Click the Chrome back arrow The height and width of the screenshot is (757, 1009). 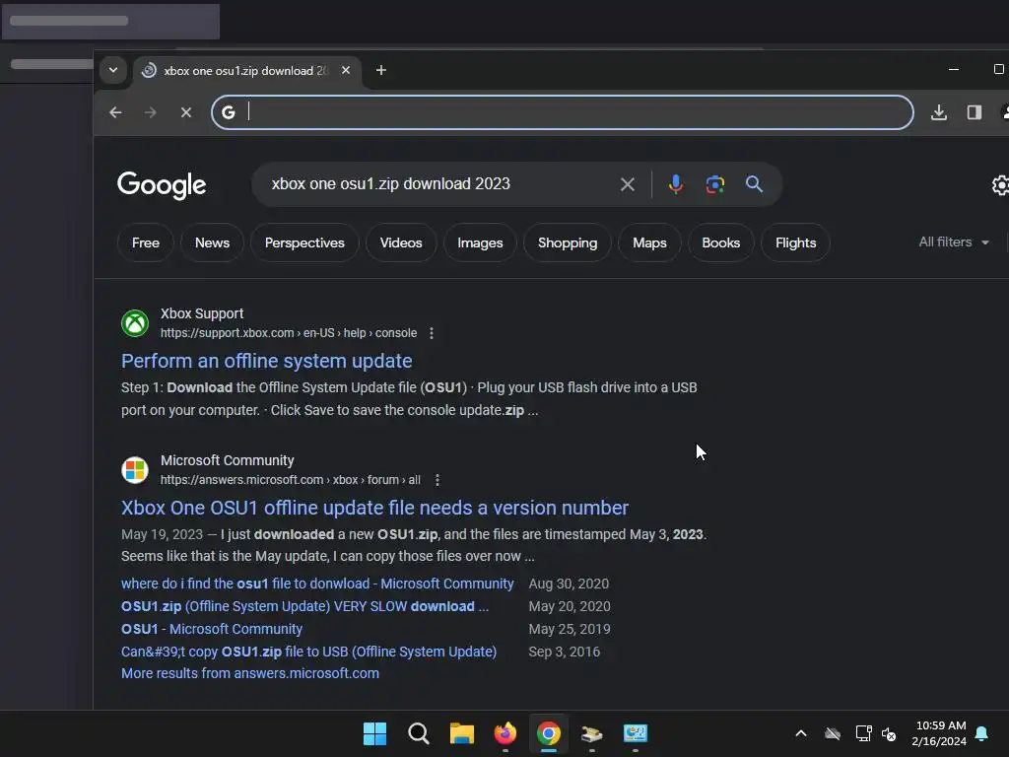[116, 112]
